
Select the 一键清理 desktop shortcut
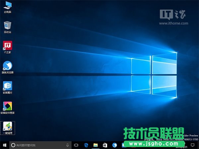point(8,128)
